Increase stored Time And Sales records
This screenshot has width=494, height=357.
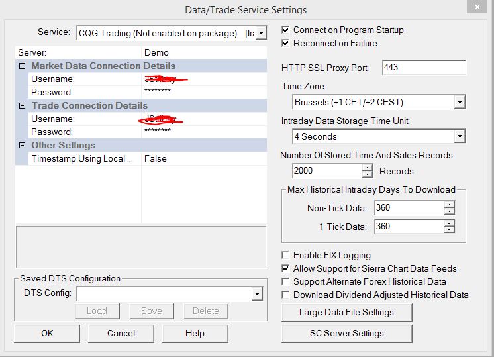click(x=367, y=168)
